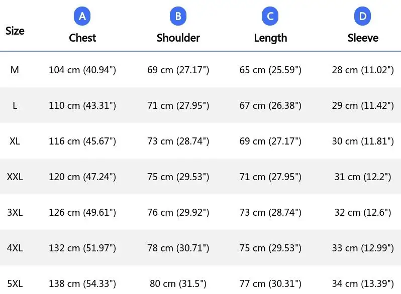Click the 71 cm (27.95") length cell

(x=270, y=177)
